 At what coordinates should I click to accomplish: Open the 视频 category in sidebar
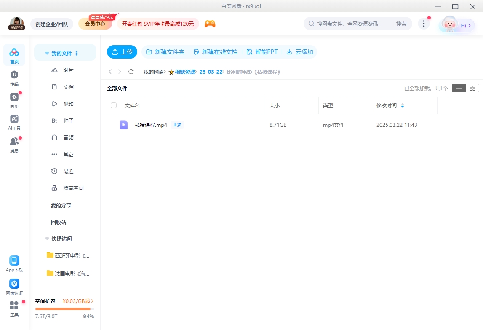click(68, 104)
